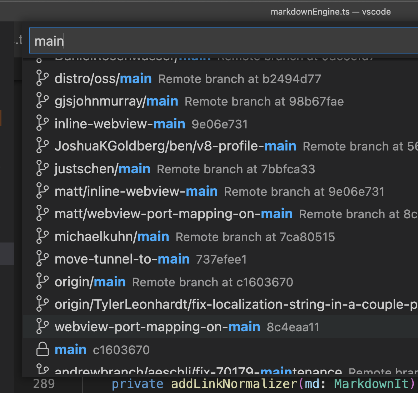Image resolution: width=418 pixels, height=393 pixels.
Task: Click the branch icon beside JoshuaKGoldberg/ben/v8-profile-main
Action: click(x=43, y=145)
